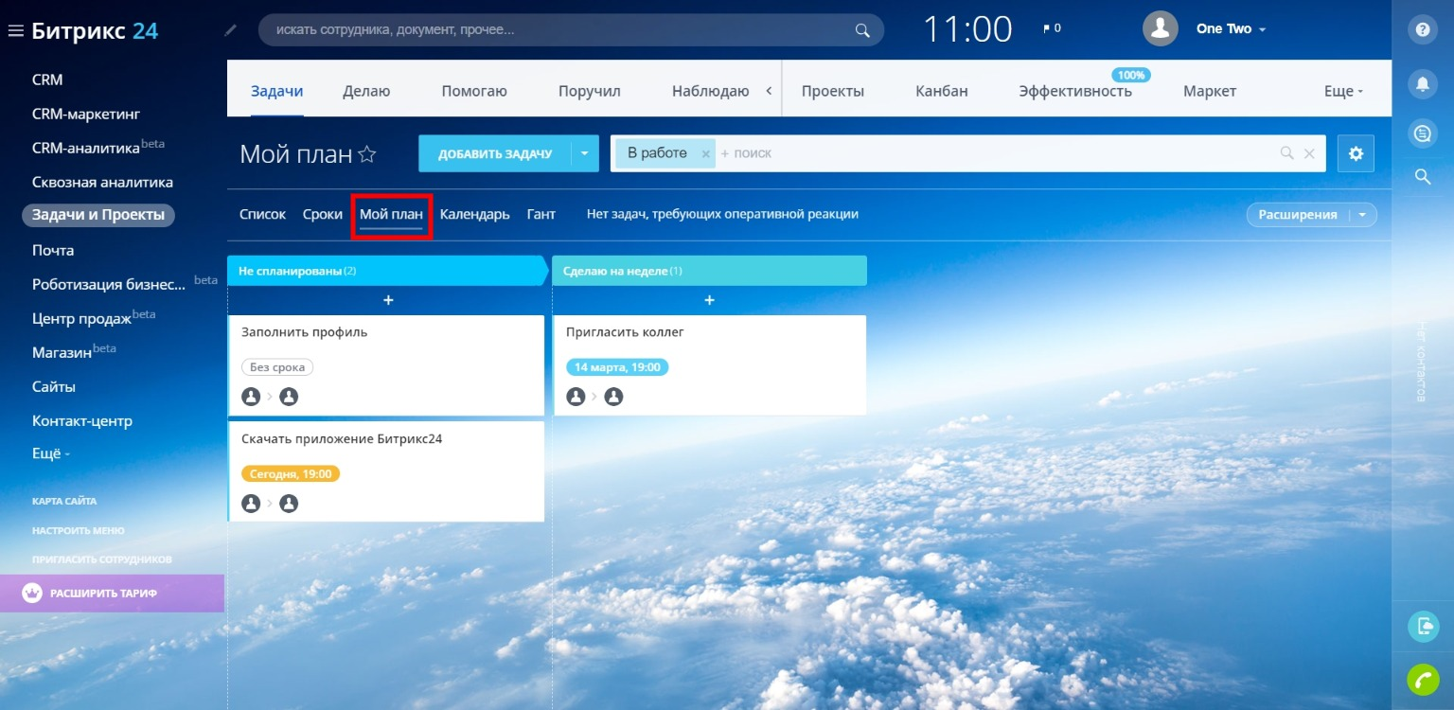Open CRM in the left sidebar
This screenshot has width=1454, height=710.
click(47, 80)
